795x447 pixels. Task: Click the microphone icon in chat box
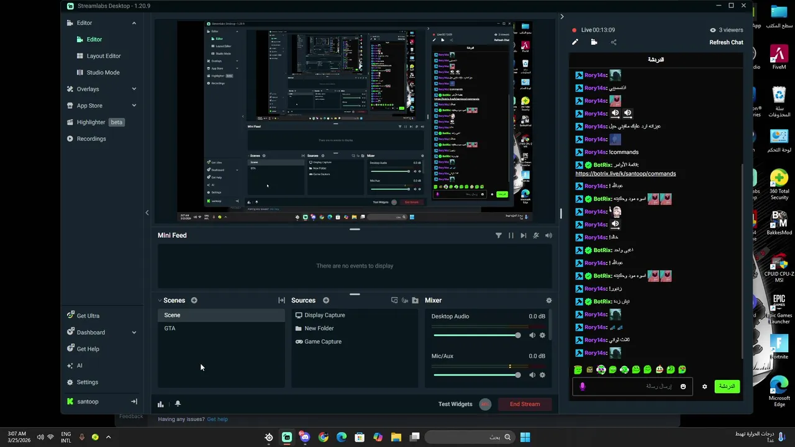[582, 386]
